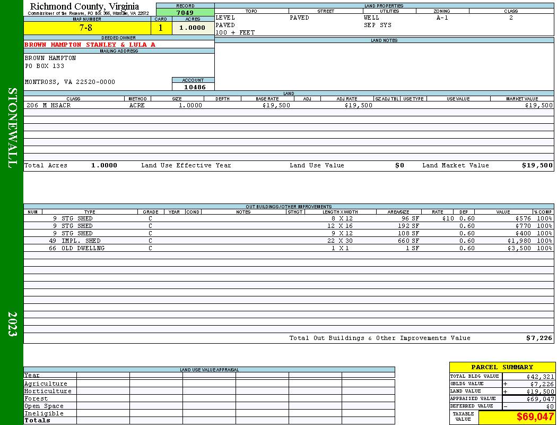The width and height of the screenshot is (557, 425).
Task: Click the Open Space row label
Action: pos(44,406)
